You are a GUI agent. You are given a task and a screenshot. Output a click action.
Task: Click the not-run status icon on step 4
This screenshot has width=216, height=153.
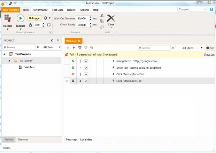73,81
